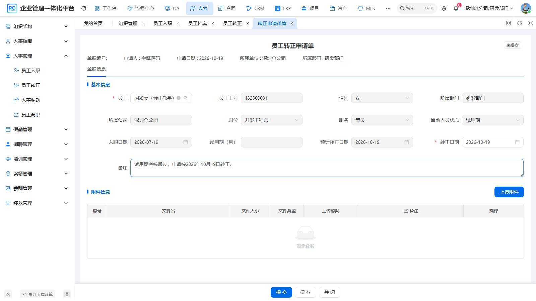Open the notification bell
Image resolution: width=536 pixels, height=301 pixels.
point(456,8)
